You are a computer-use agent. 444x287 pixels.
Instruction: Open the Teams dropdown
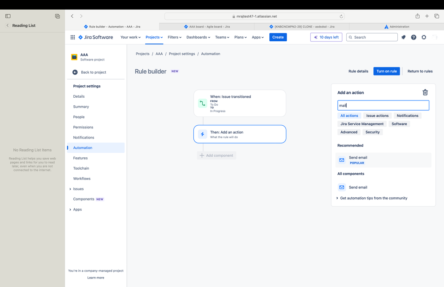[222, 37]
